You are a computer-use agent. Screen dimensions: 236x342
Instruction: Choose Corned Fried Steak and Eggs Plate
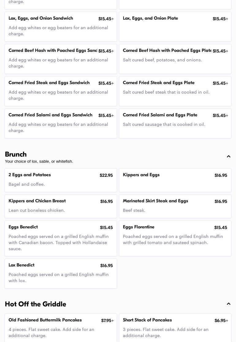click(x=175, y=91)
